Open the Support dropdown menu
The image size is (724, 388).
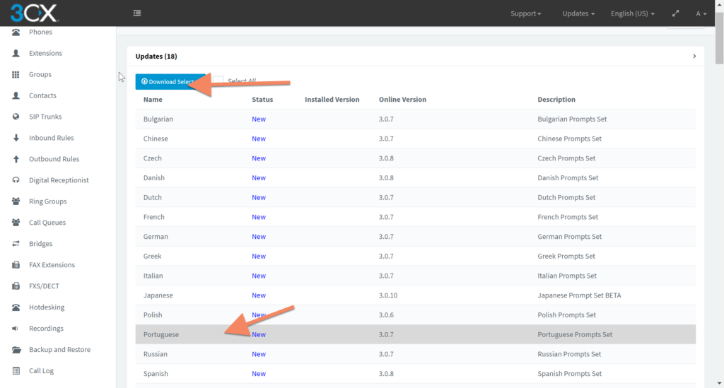point(526,13)
